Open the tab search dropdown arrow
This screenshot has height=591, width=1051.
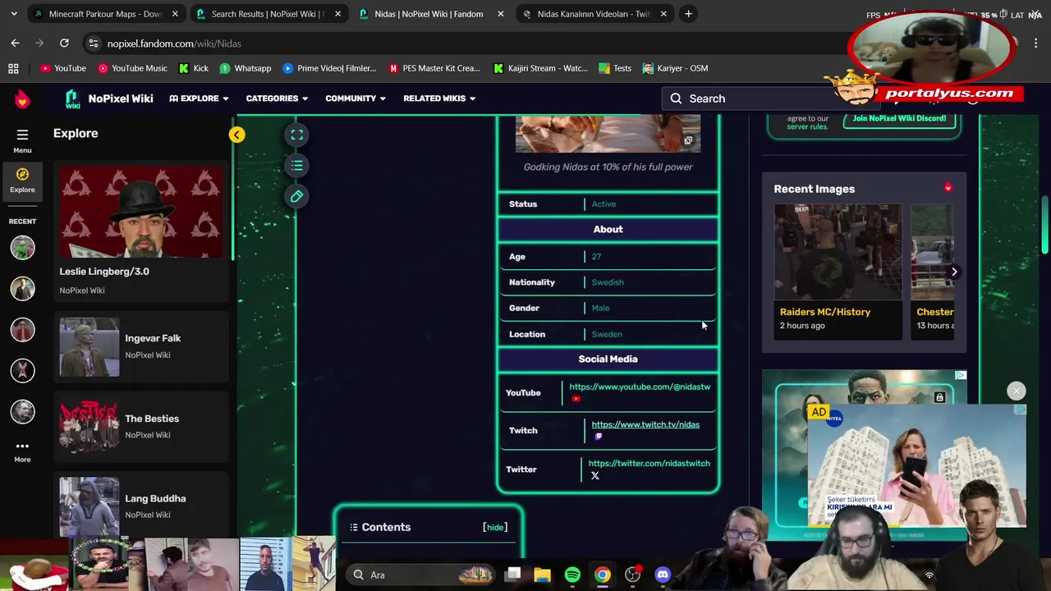click(13, 14)
